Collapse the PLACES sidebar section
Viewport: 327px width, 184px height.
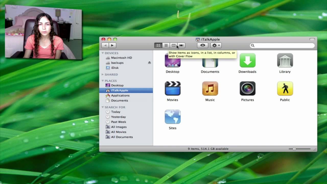point(103,80)
